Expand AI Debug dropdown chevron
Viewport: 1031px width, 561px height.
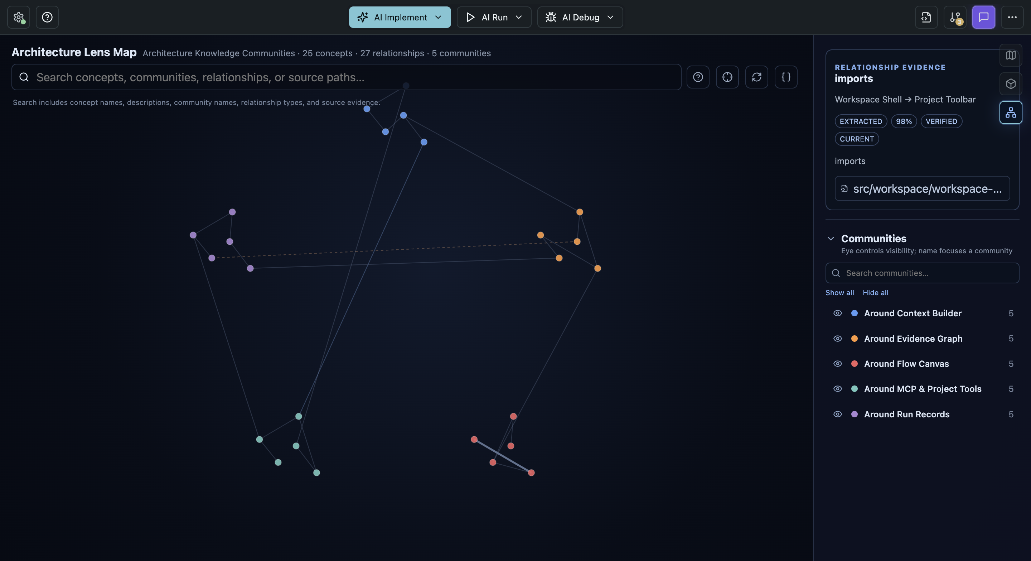610,17
